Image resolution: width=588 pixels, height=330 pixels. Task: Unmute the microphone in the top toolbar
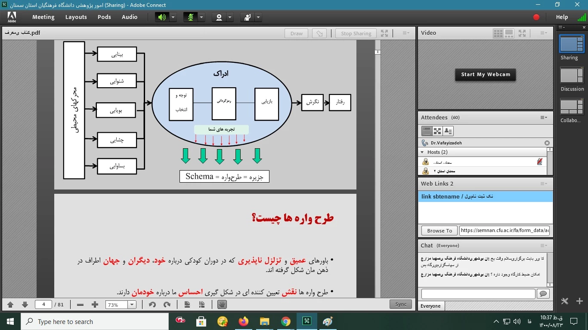pyautogui.click(x=190, y=17)
